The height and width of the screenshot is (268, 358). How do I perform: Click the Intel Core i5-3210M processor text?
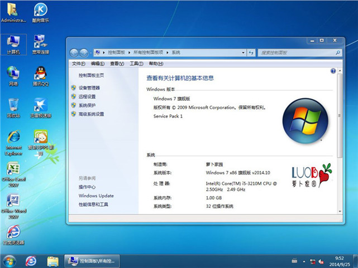point(241,186)
